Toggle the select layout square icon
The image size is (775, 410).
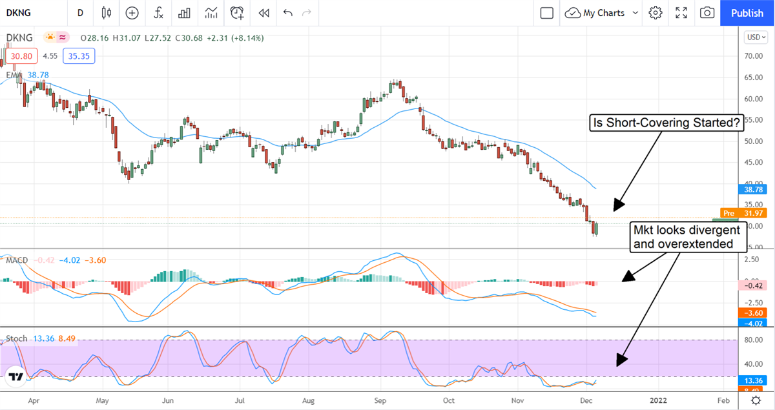pos(547,13)
